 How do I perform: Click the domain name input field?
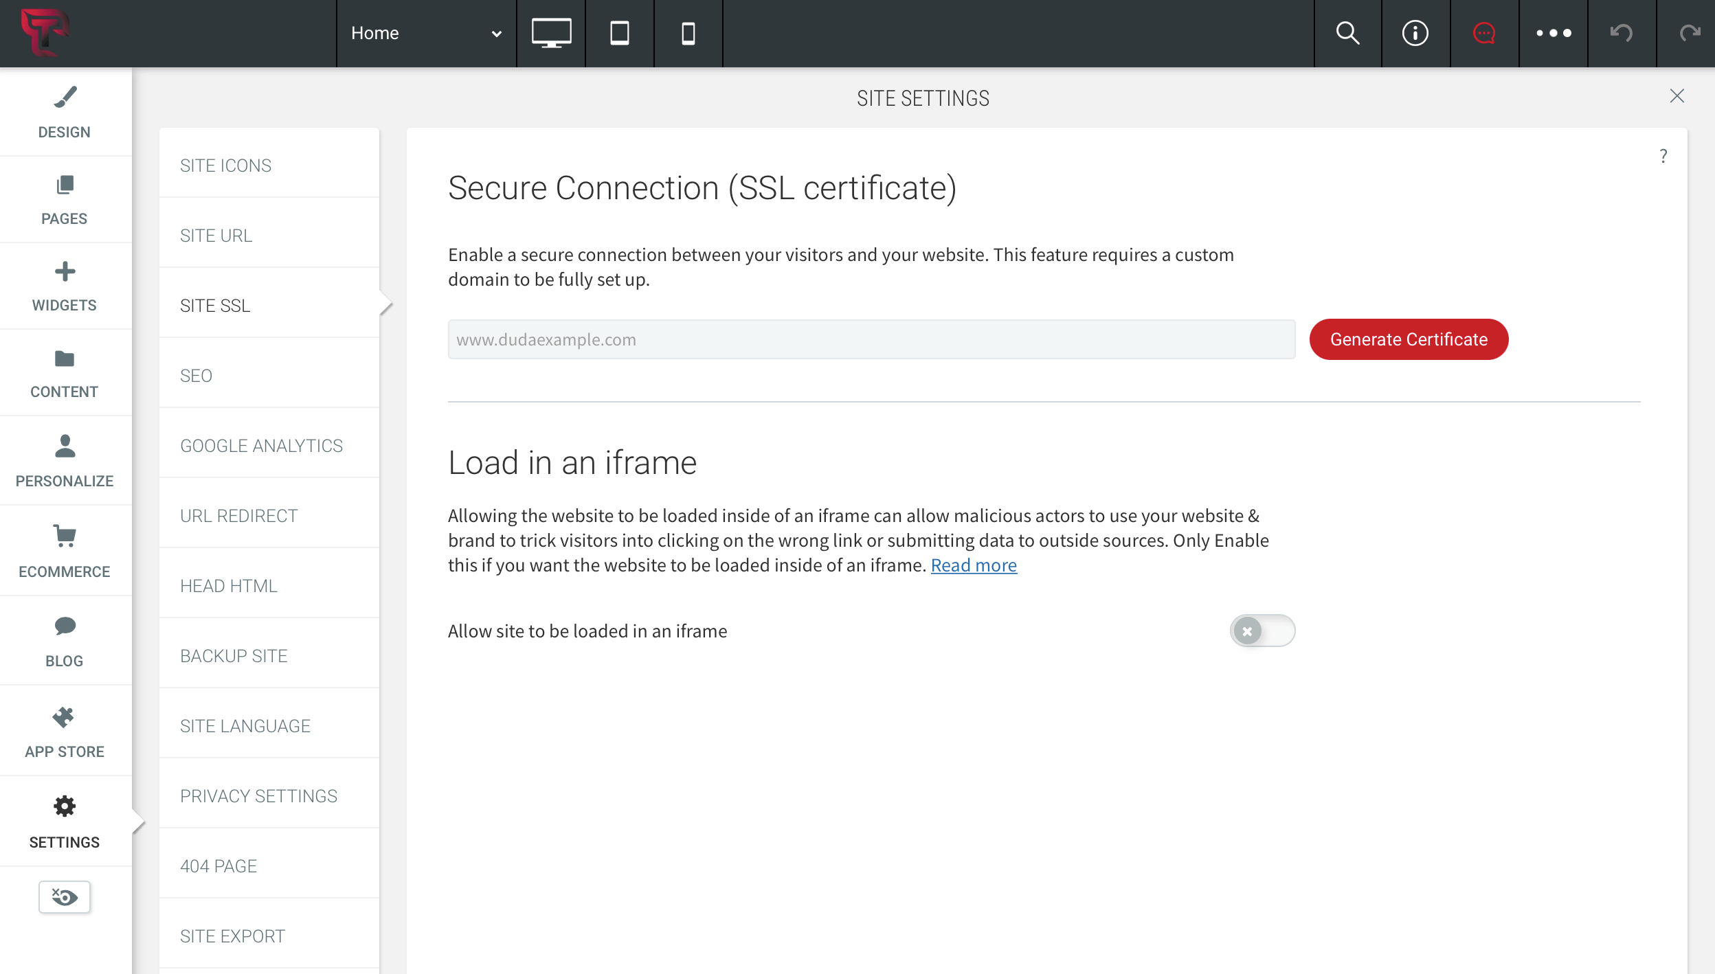pyautogui.click(x=872, y=339)
